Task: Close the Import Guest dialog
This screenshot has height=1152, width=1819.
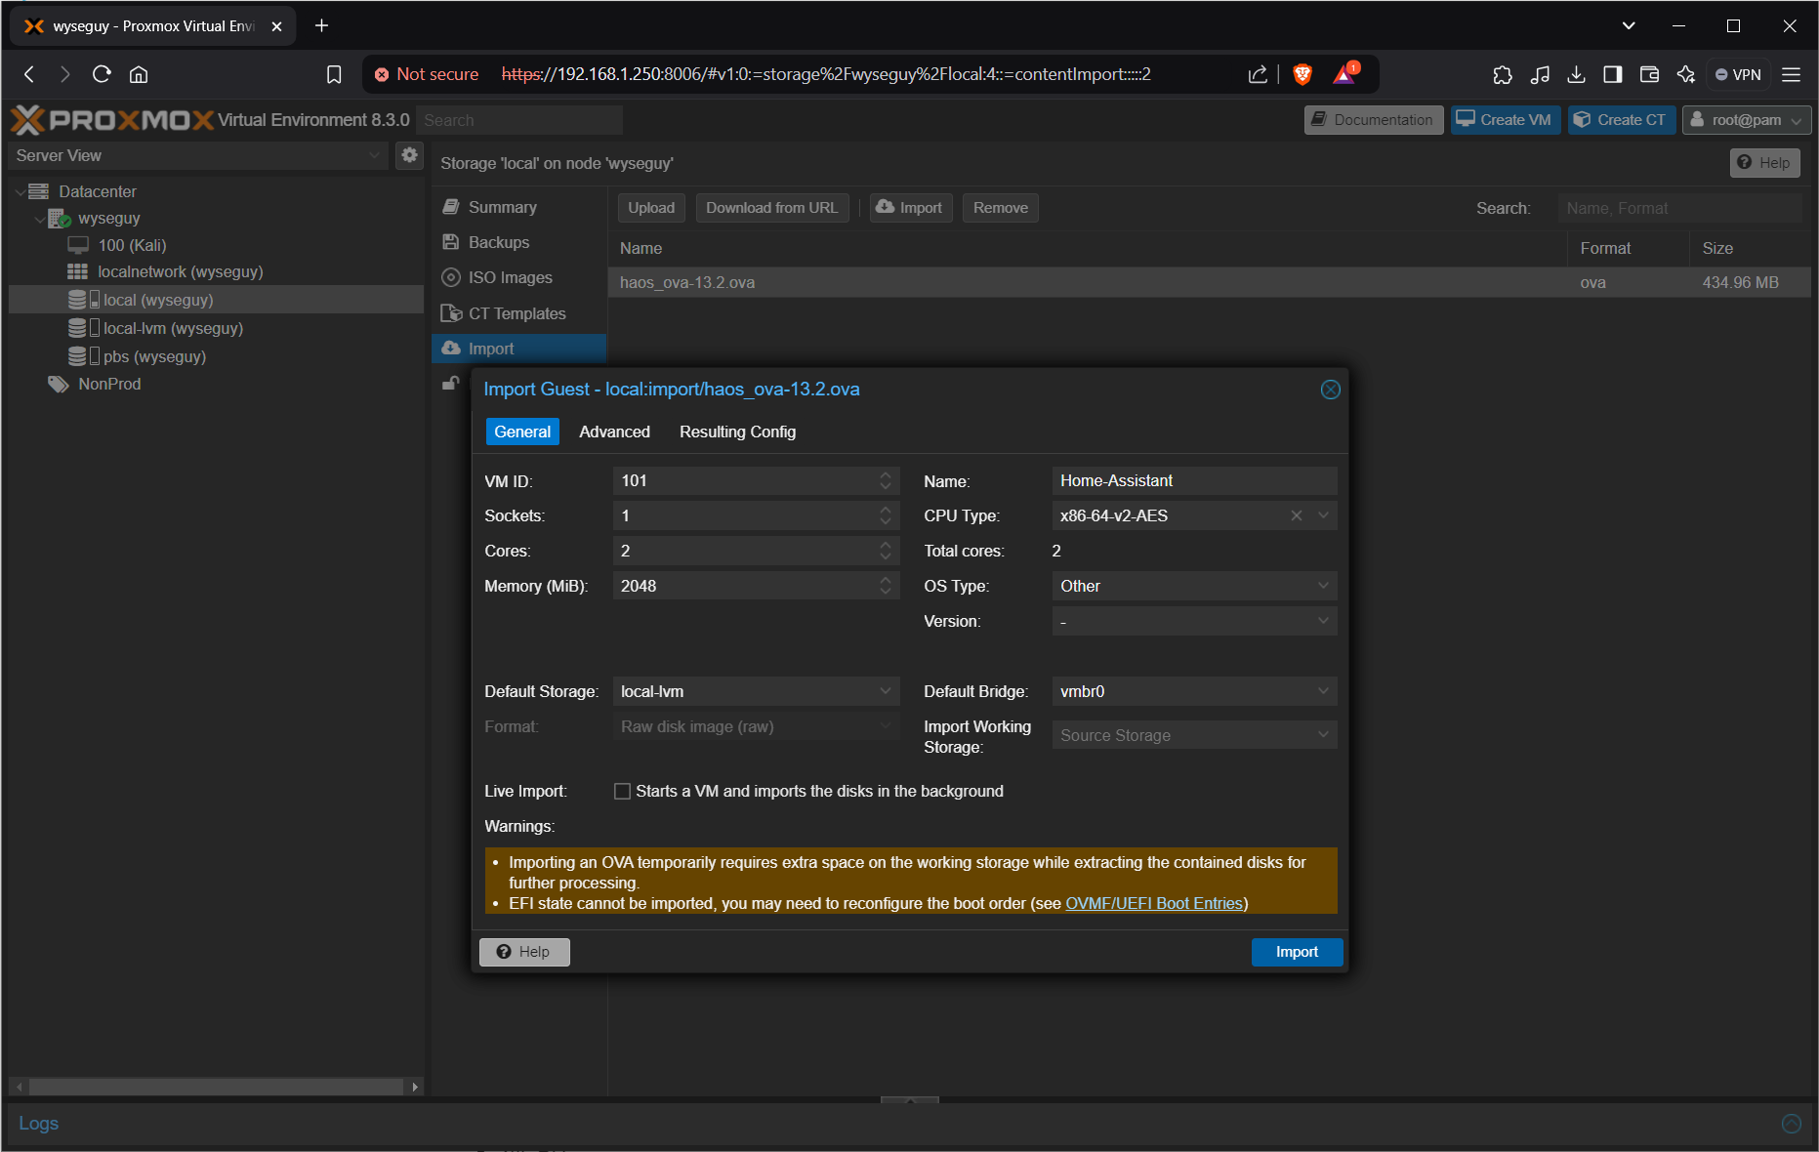Action: pyautogui.click(x=1330, y=390)
